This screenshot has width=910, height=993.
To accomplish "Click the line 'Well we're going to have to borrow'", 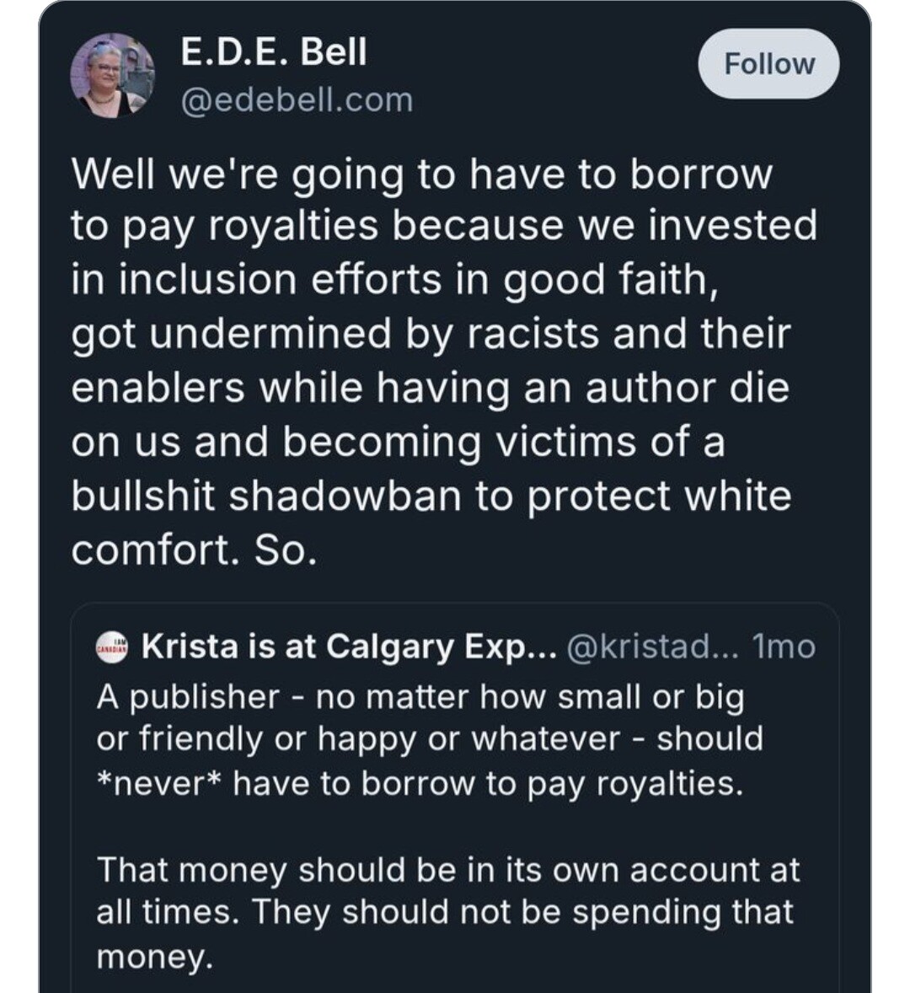I will click(x=421, y=174).
